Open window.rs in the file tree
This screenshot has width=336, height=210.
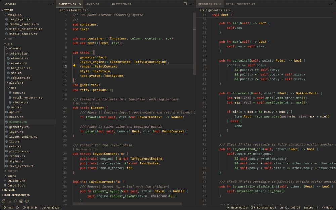(20, 102)
